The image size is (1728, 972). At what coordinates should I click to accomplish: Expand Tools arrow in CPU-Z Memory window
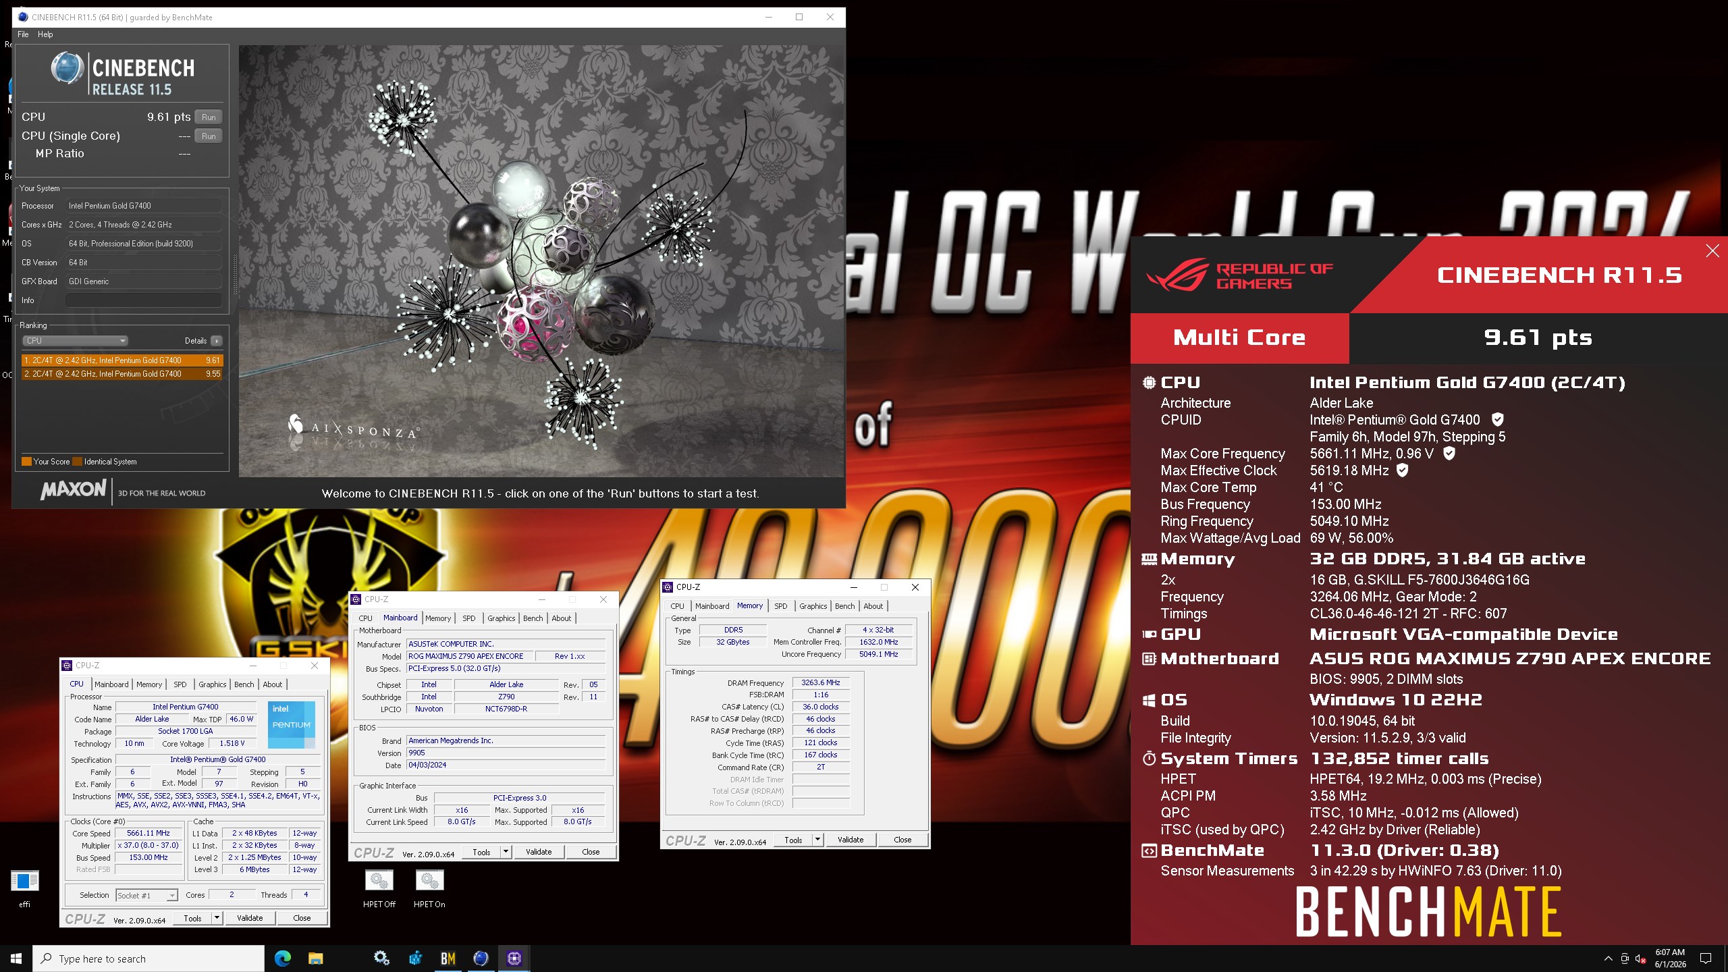point(817,840)
